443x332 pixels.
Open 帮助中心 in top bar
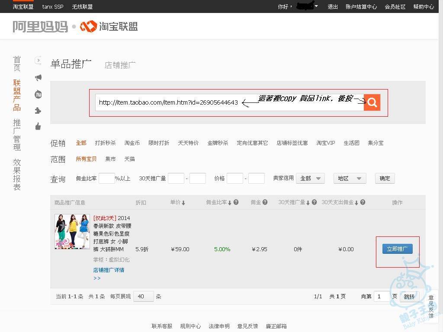coord(424,6)
